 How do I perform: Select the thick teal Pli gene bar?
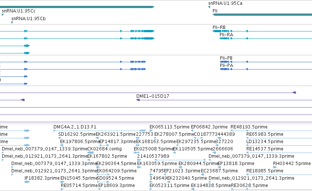(262, 15)
